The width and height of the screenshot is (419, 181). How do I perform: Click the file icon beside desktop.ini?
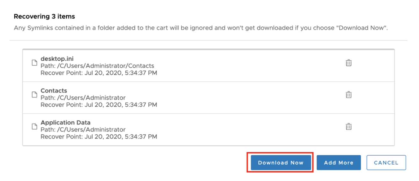pyautogui.click(x=34, y=63)
